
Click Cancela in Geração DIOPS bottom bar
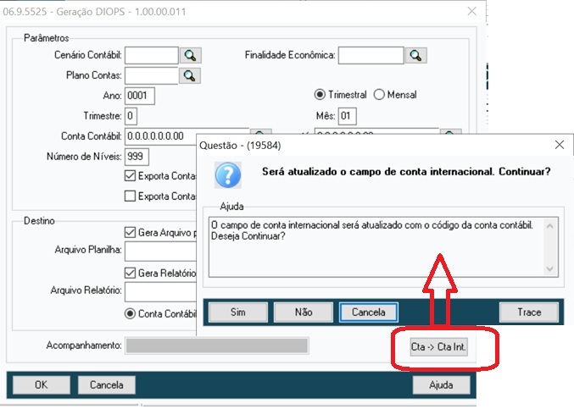(107, 385)
